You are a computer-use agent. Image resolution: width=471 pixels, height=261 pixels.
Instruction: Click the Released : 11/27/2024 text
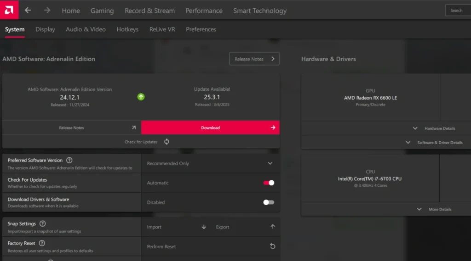pos(70,105)
